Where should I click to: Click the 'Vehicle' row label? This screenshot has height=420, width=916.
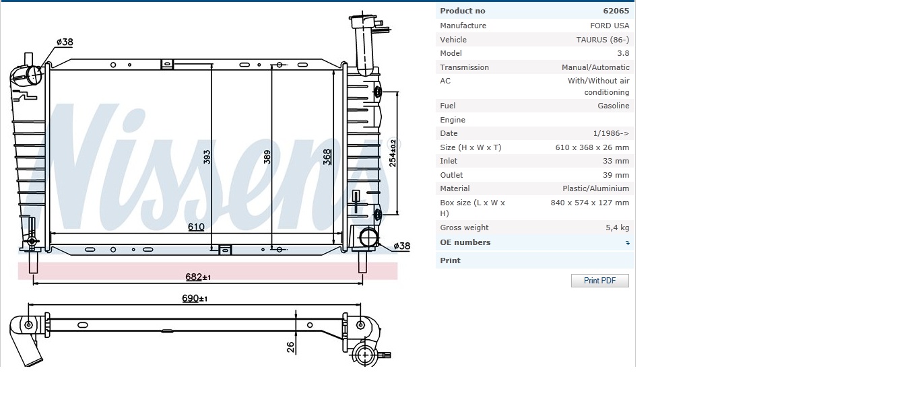(453, 40)
